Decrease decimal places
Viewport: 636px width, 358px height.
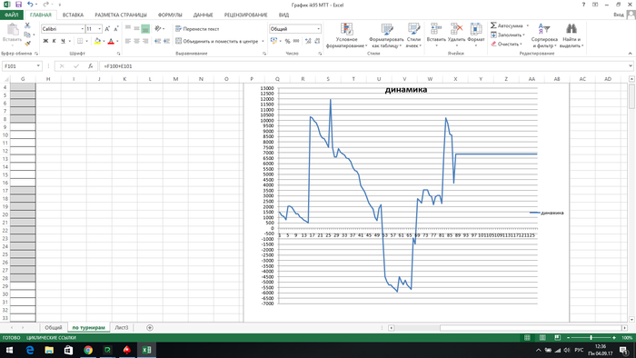point(317,41)
